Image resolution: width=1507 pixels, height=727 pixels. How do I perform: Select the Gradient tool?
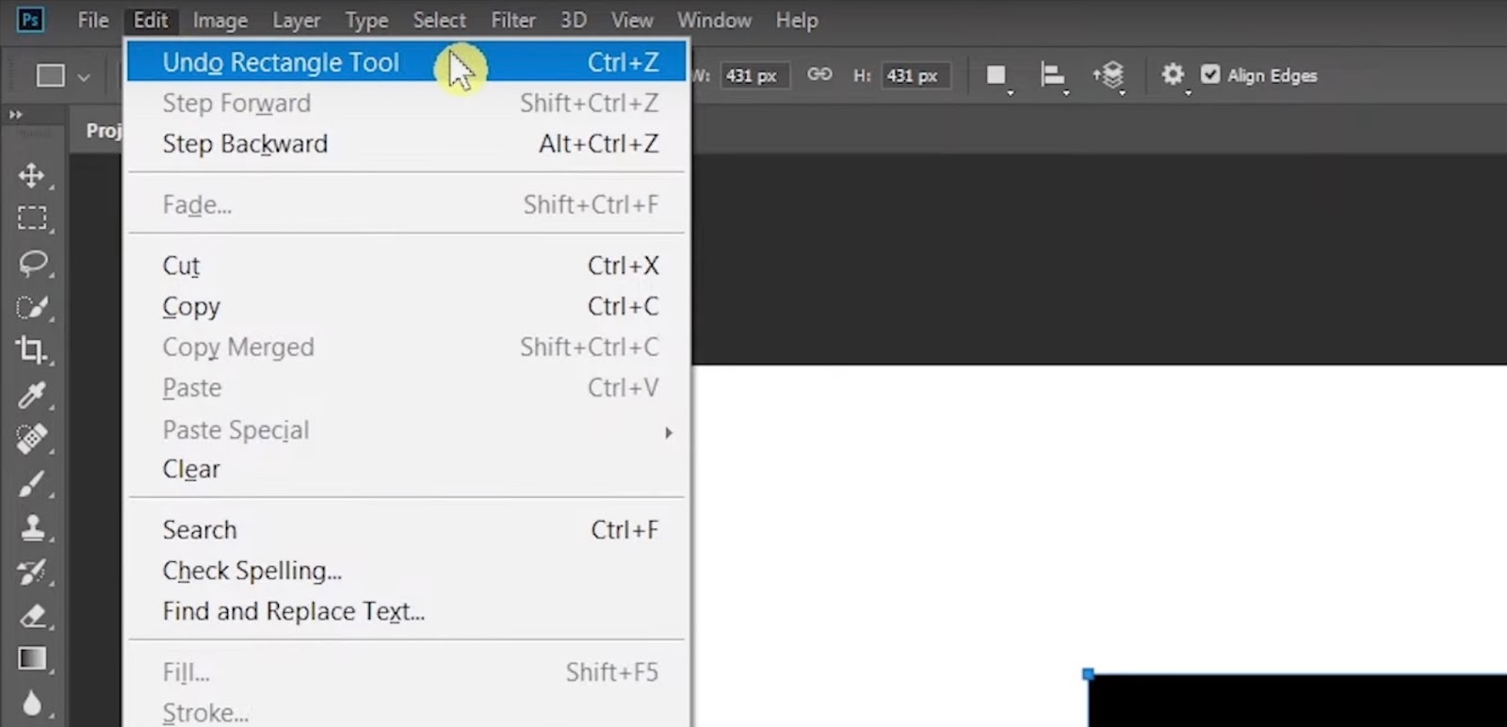pyautogui.click(x=32, y=658)
